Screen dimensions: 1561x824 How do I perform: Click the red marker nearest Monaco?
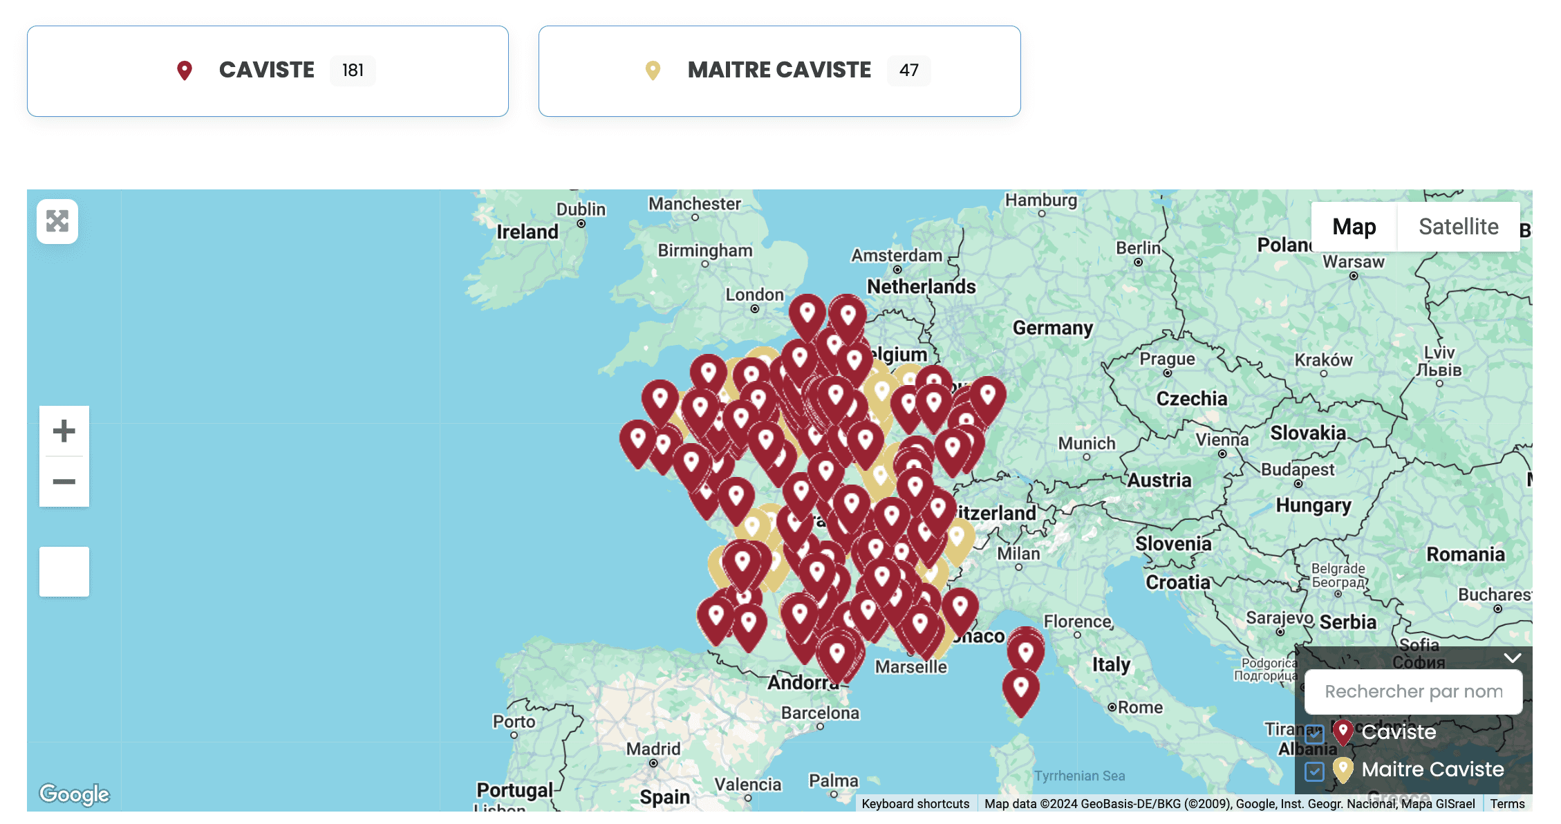pyautogui.click(x=960, y=608)
